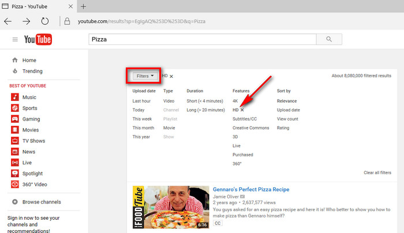The width and height of the screenshot is (404, 233).
Task: Remove HD filter chip next to Filters
Action: click(171, 76)
